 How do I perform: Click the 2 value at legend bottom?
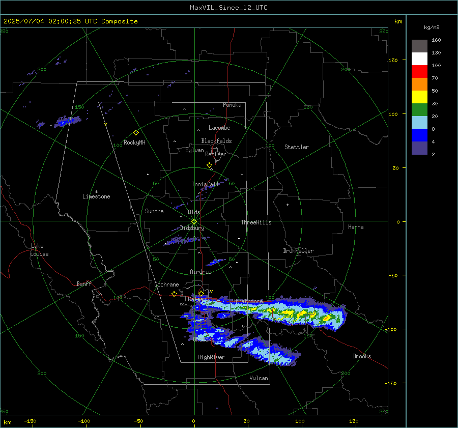(433, 155)
